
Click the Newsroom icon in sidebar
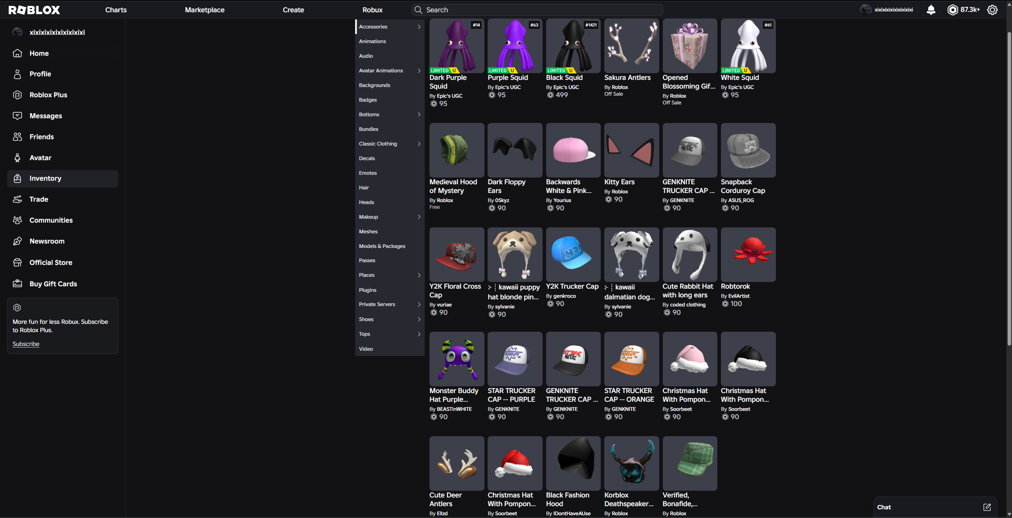click(x=17, y=241)
